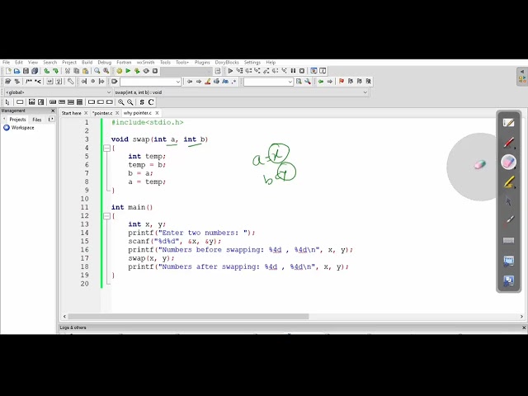Open the Help menu

tap(271, 63)
